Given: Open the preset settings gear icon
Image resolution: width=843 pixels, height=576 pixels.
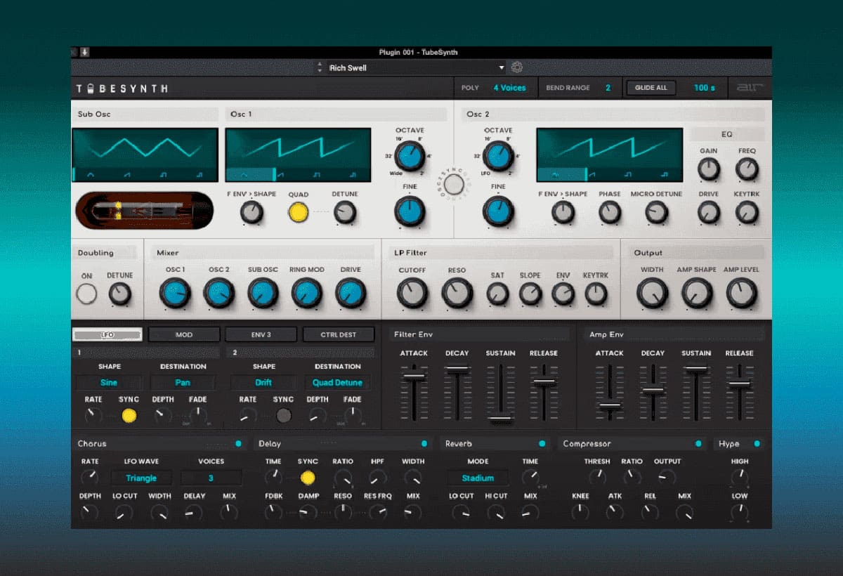Looking at the screenshot, I should pos(518,67).
